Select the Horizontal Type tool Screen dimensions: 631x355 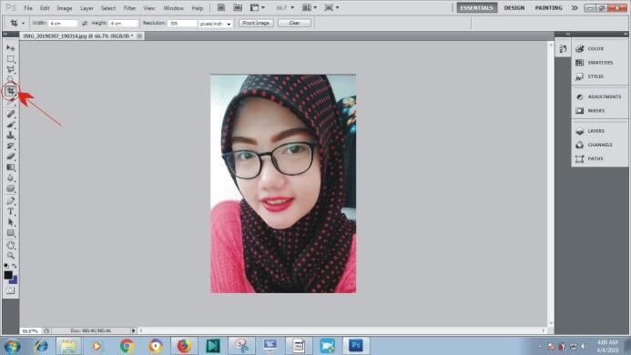(x=10, y=211)
